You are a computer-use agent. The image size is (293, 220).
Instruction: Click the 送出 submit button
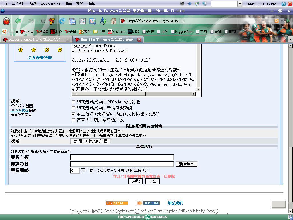click(153, 181)
